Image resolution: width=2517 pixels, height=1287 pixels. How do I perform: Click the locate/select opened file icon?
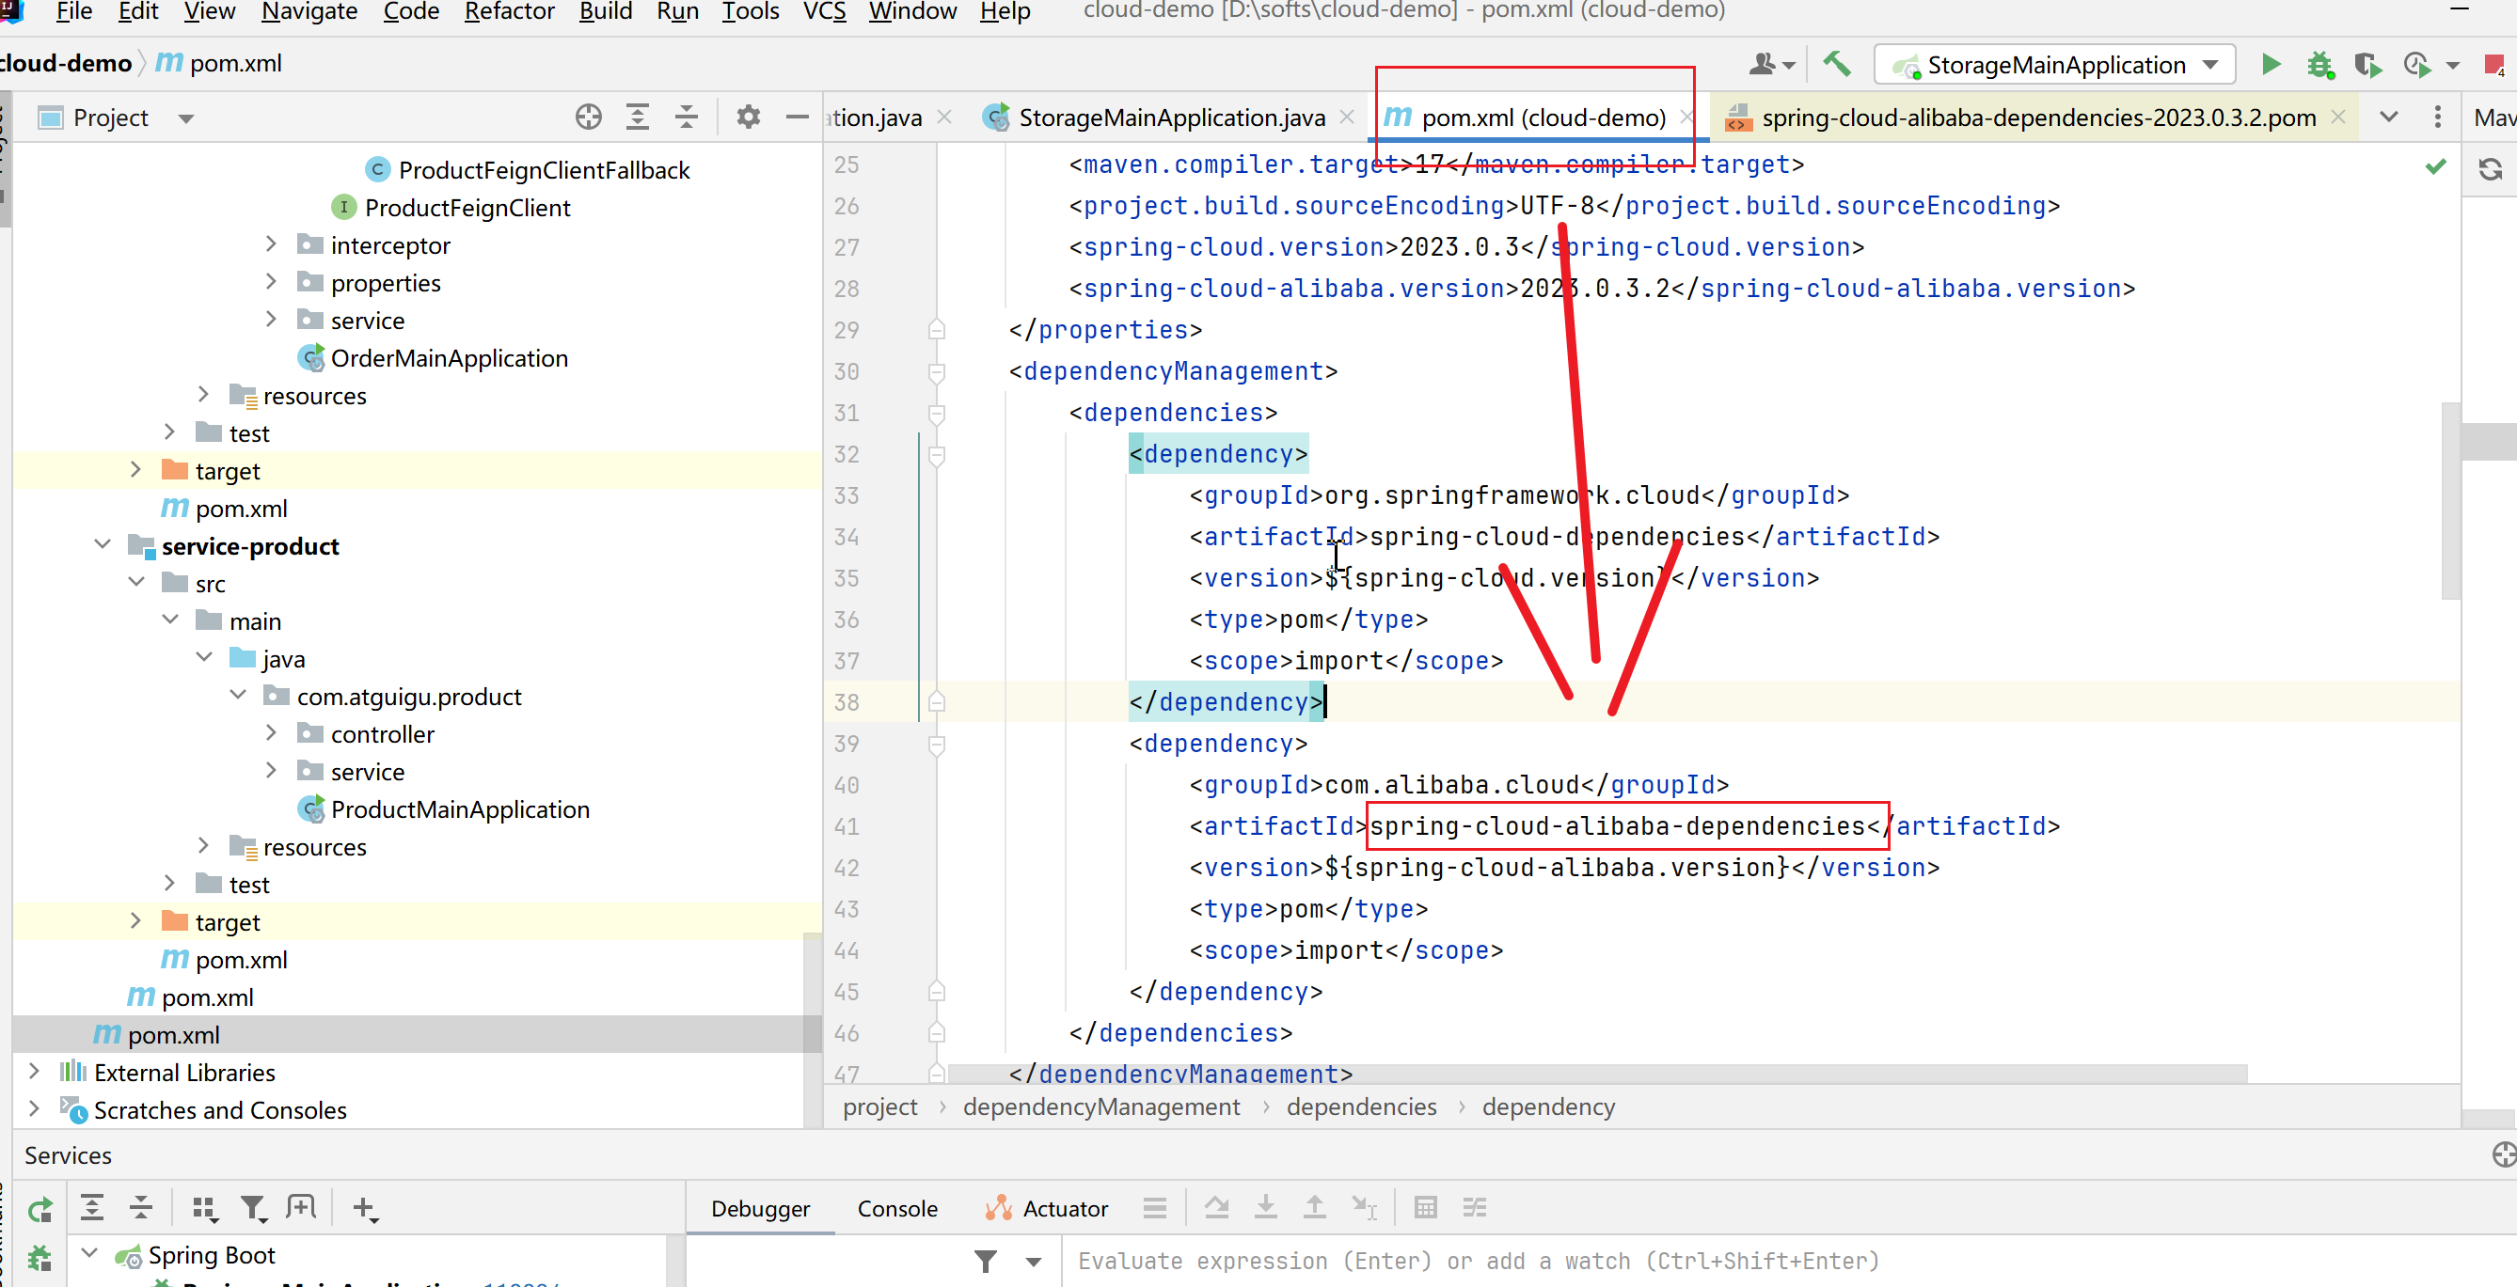[588, 118]
